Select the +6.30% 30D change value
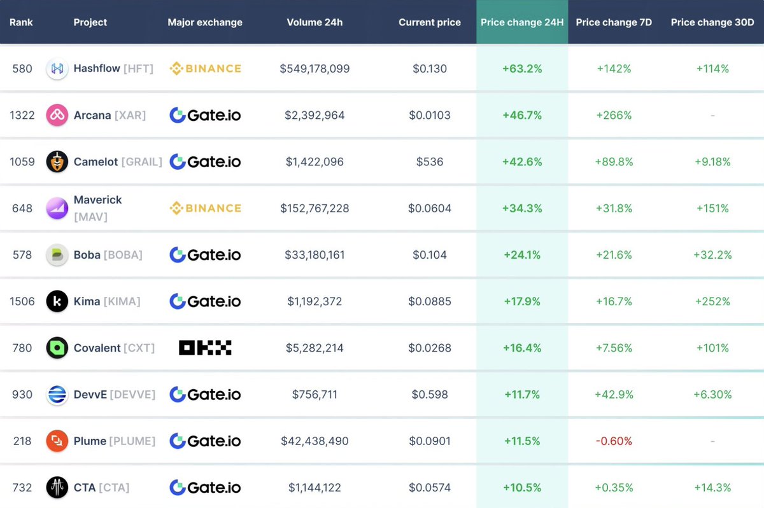764x508 pixels. [712, 394]
